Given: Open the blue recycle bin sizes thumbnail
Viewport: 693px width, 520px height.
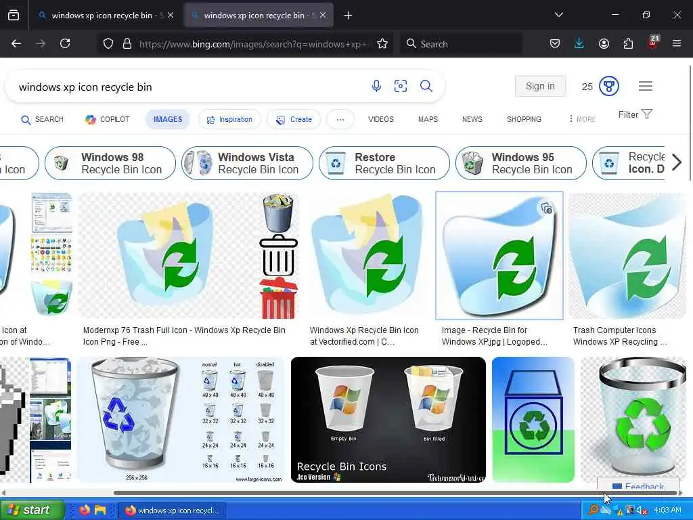Looking at the screenshot, I should tap(181, 420).
